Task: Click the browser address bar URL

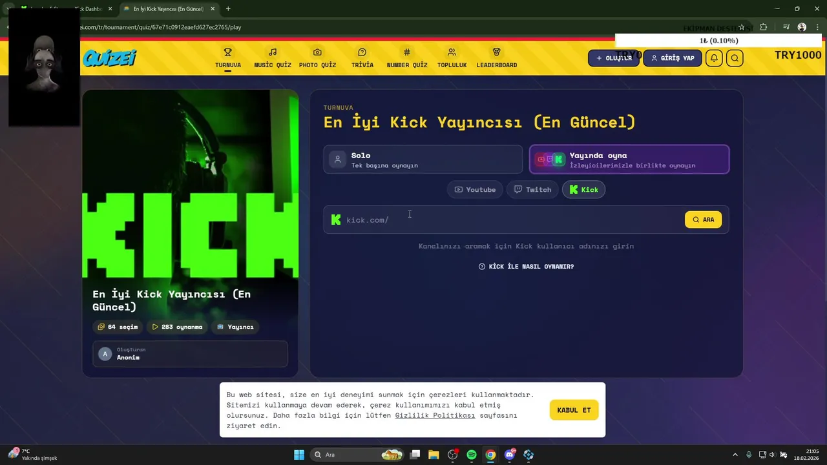Action: pyautogui.click(x=162, y=27)
